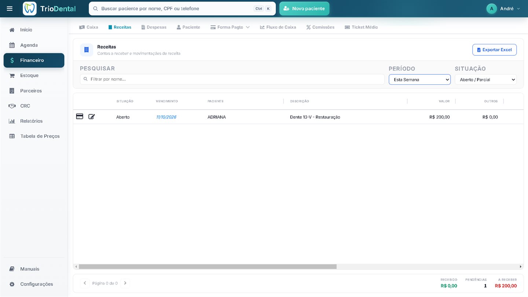Click the Exportar Excel button
The height and width of the screenshot is (297, 528).
tap(494, 50)
